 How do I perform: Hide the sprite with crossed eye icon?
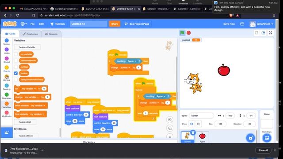(198, 124)
